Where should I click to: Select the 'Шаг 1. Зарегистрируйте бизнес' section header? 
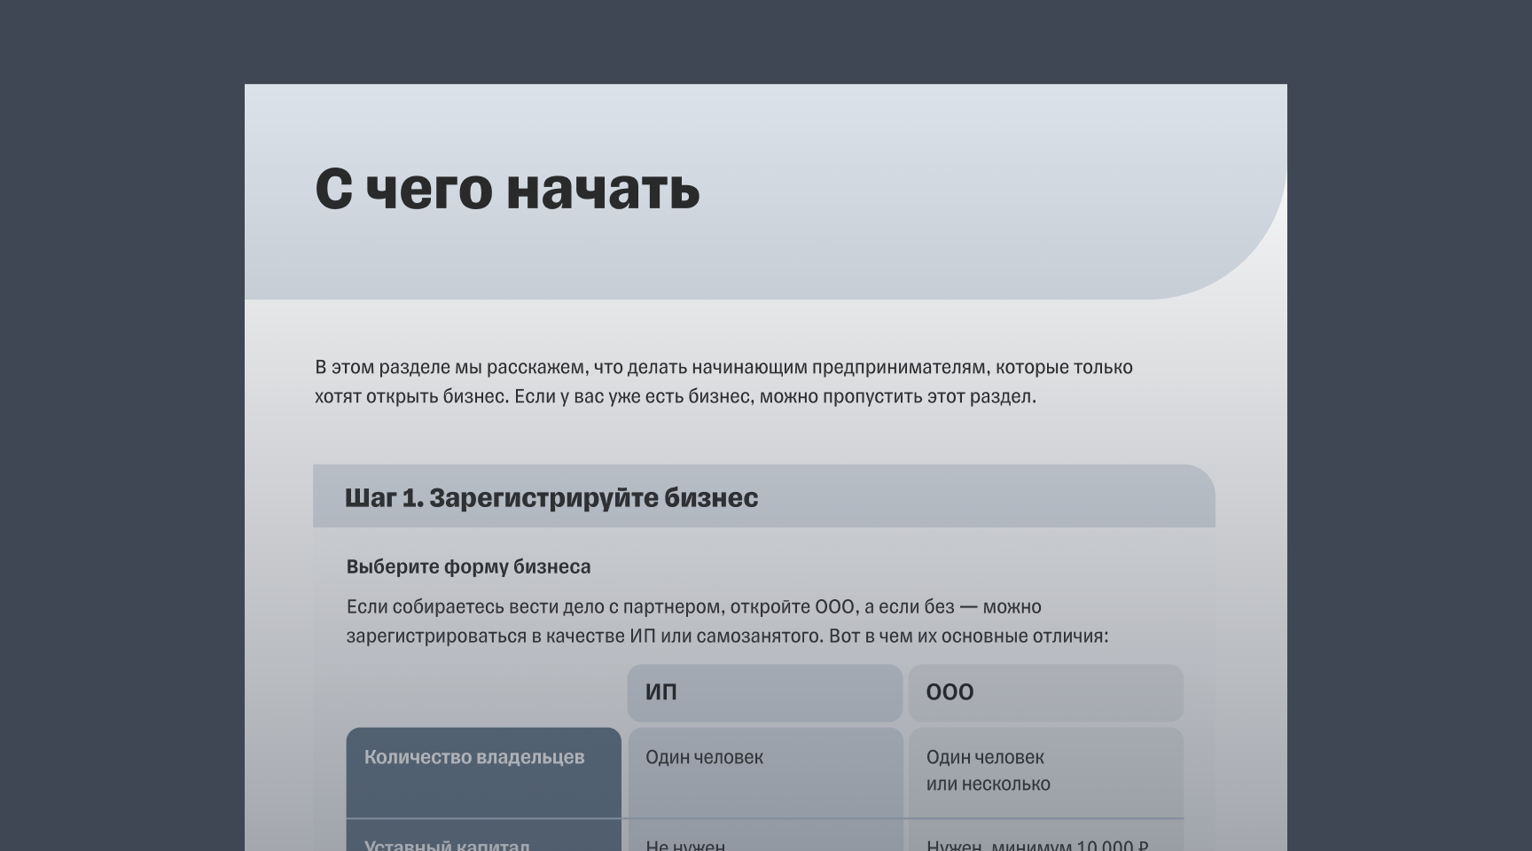pos(763,496)
